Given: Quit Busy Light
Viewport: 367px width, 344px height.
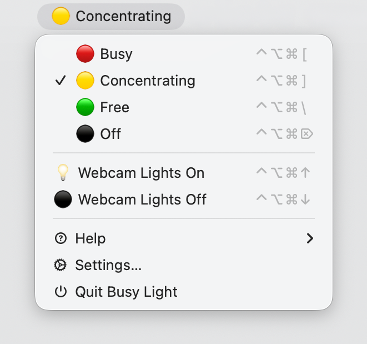Looking at the screenshot, I should pyautogui.click(x=126, y=292).
